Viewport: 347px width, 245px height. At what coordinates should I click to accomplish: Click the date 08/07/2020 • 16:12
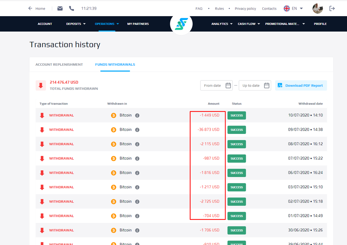(305, 144)
